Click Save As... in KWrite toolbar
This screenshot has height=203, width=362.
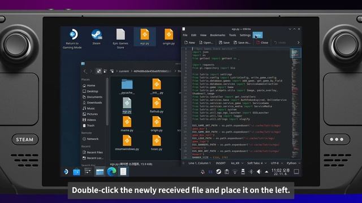[242, 43]
